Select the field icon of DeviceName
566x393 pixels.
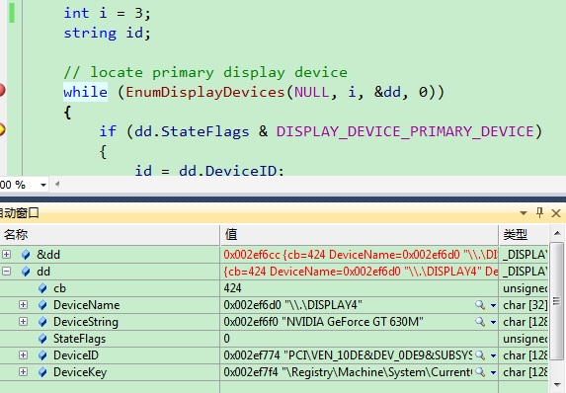tap(42, 305)
